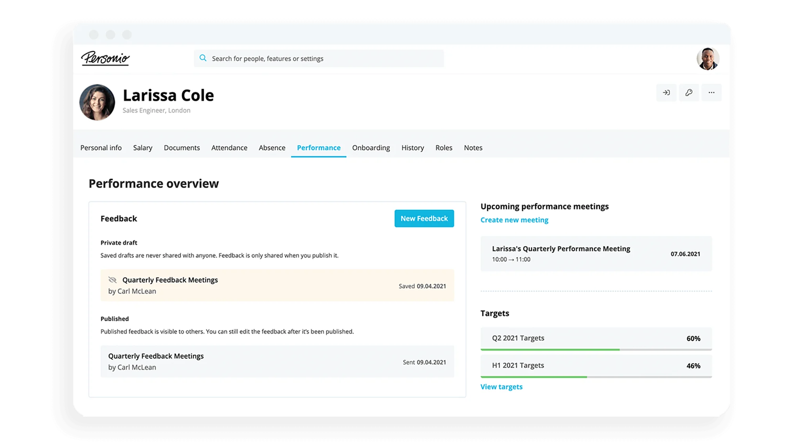Open the user avatar in top right
Screen dimensions: 804x448
[708, 59]
